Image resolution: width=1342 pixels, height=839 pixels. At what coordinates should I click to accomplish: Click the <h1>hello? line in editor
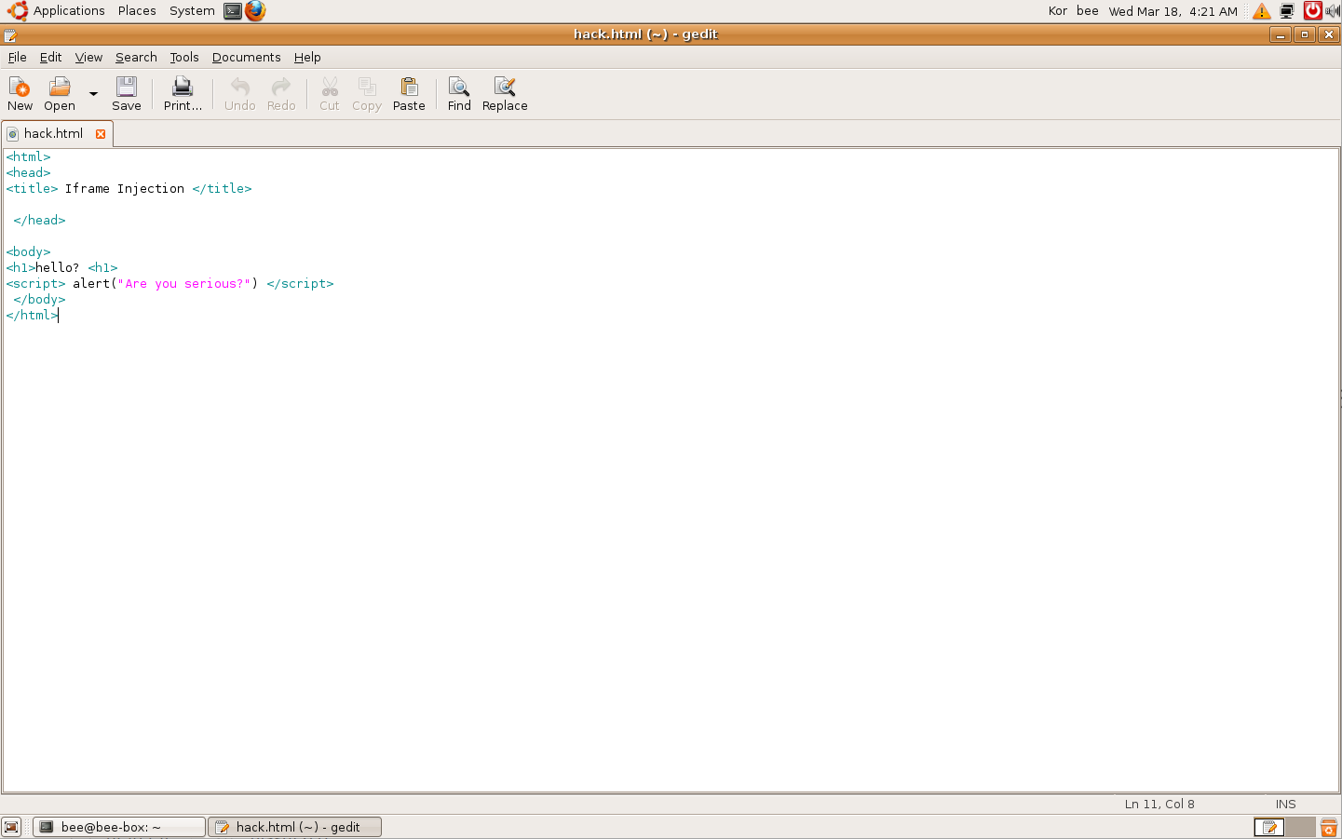point(61,268)
